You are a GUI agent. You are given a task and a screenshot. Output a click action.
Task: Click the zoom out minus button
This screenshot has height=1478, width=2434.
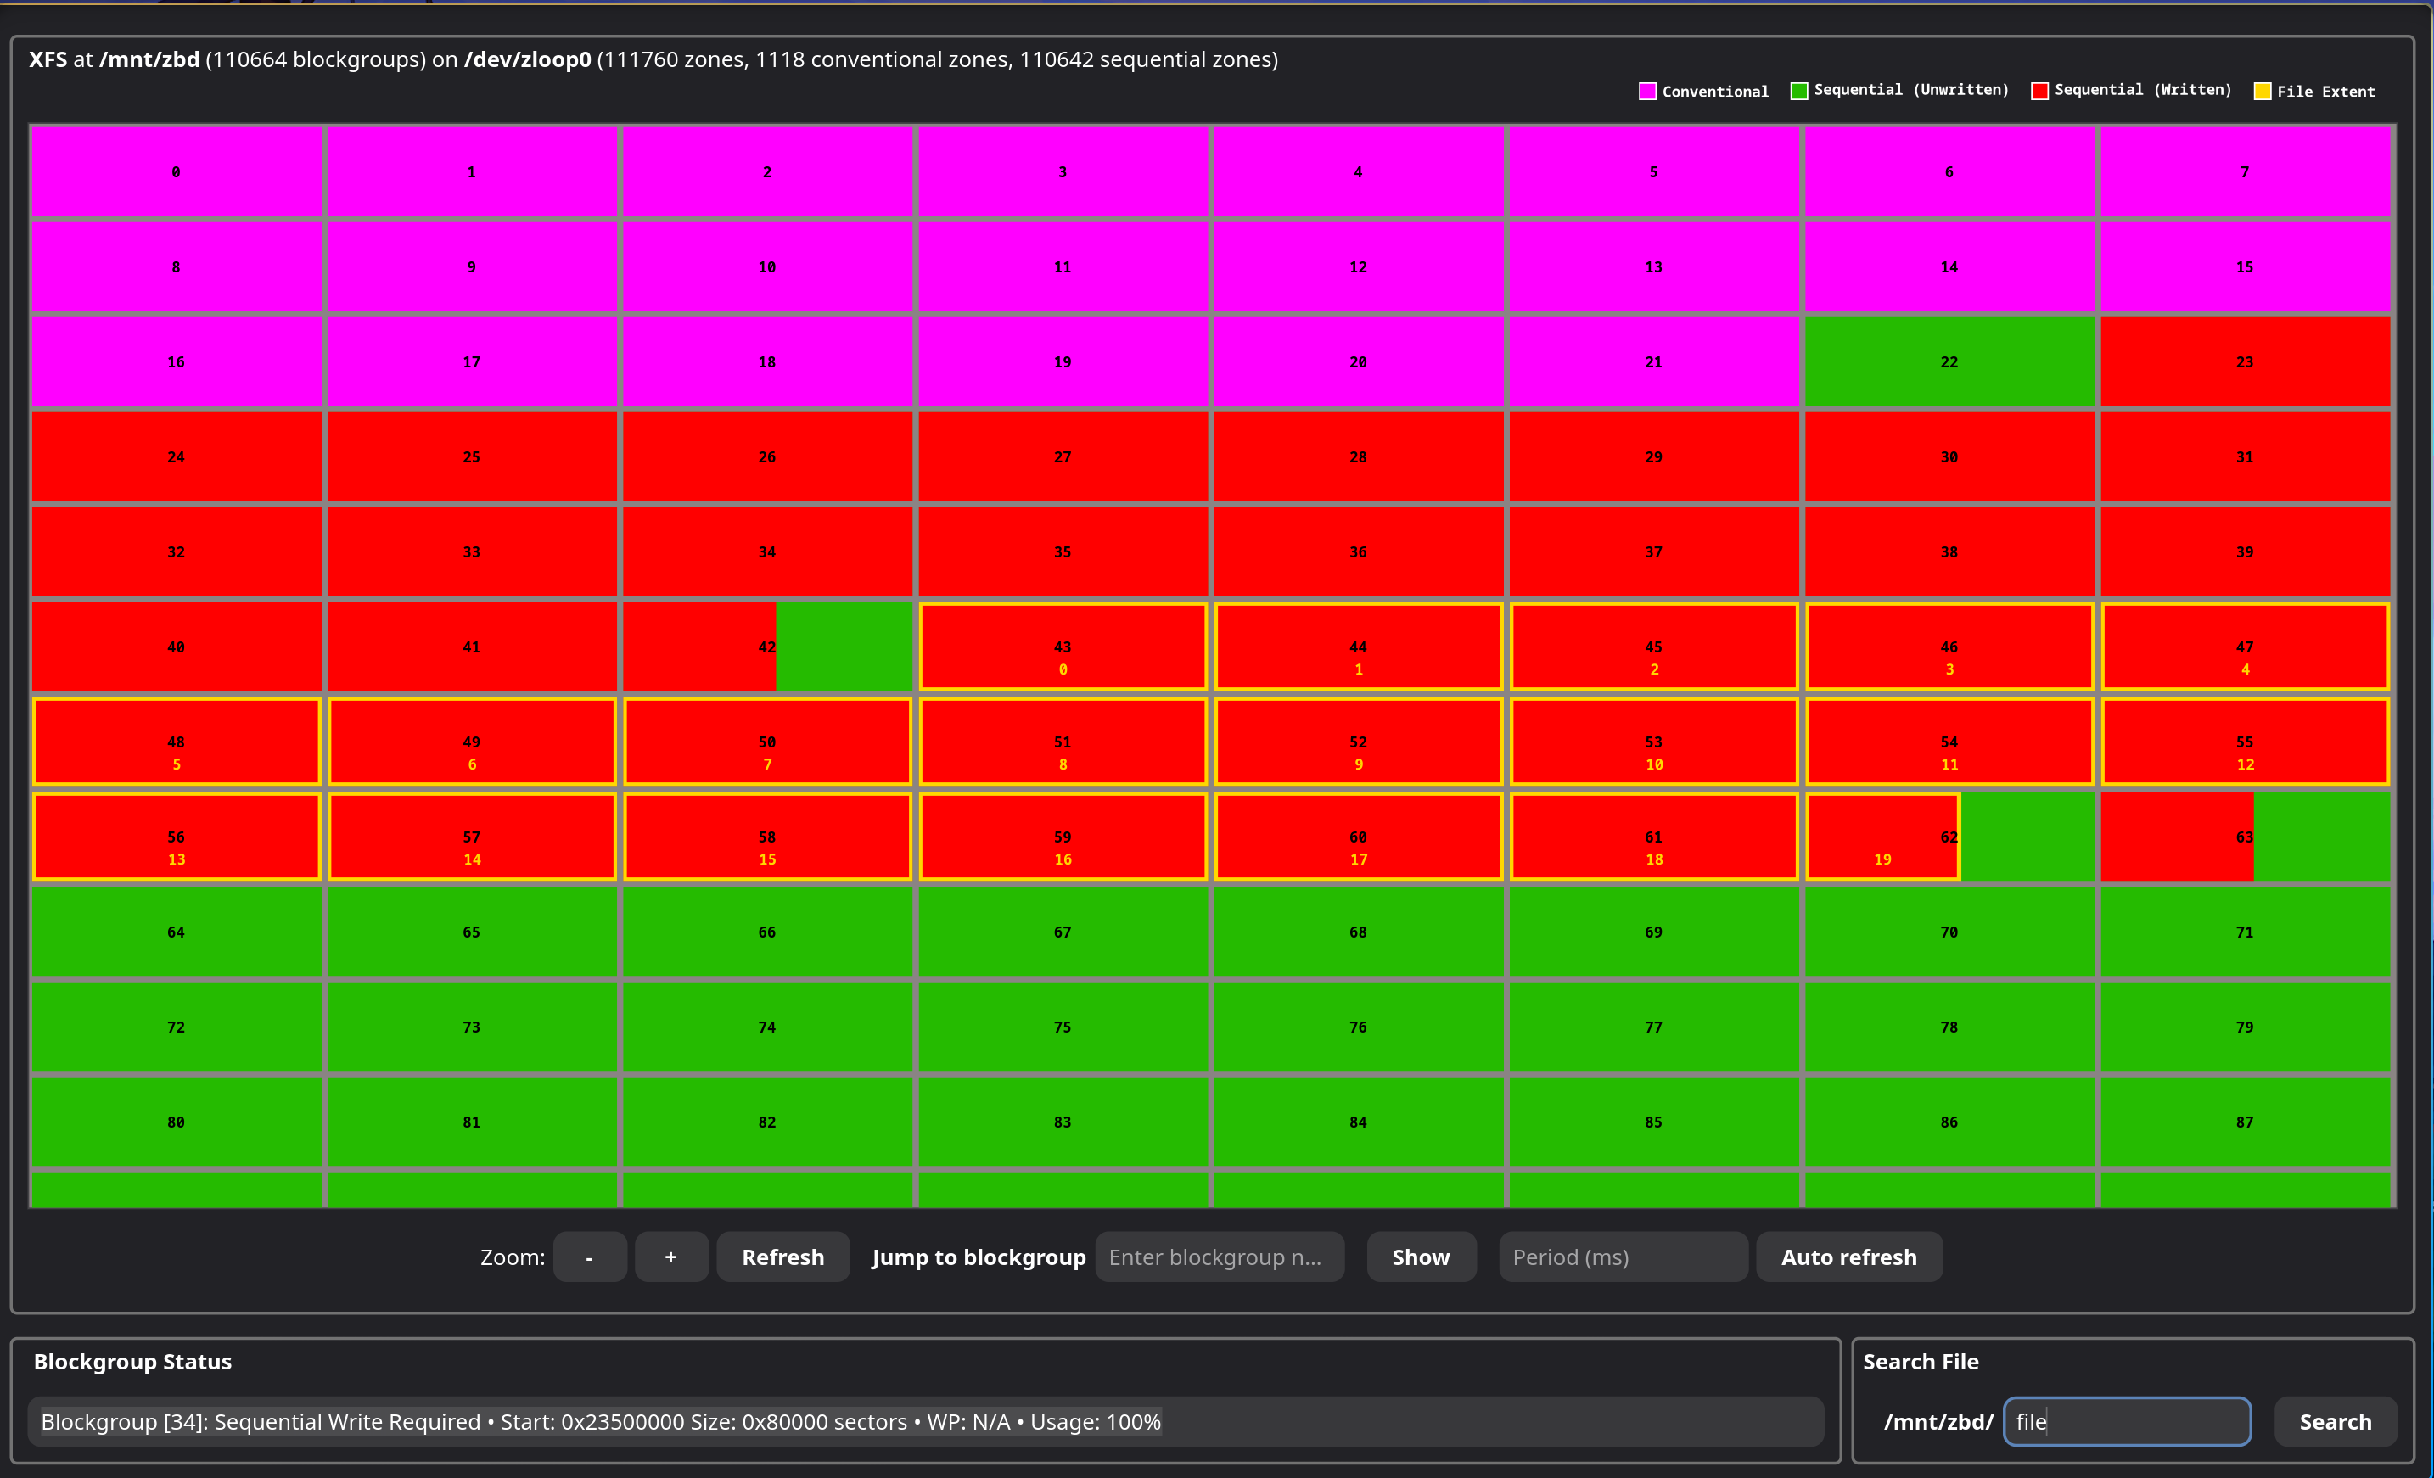589,1257
